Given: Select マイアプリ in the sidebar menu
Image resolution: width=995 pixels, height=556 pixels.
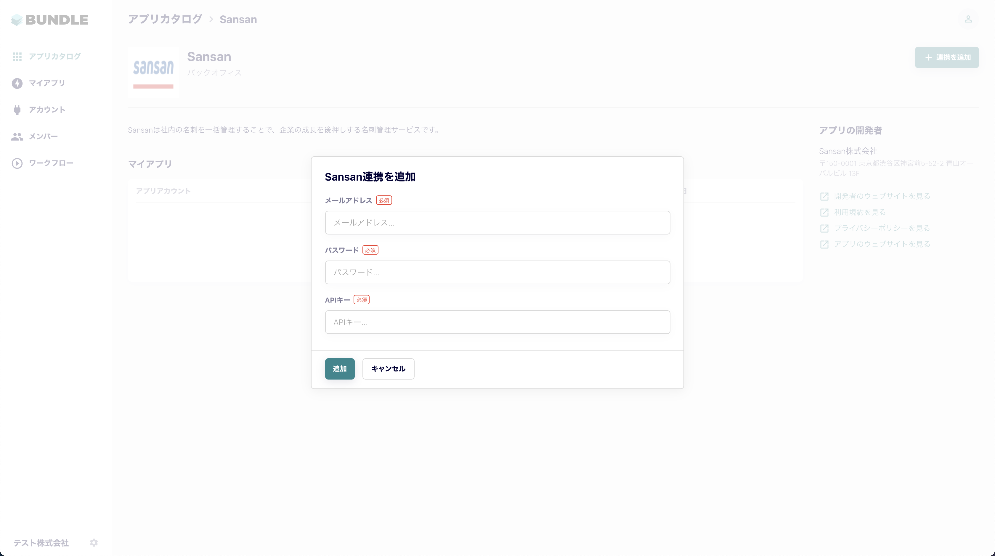Looking at the screenshot, I should [47, 83].
